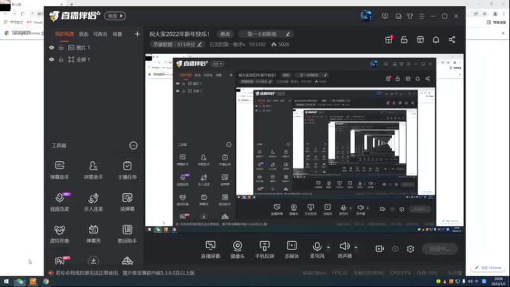Click the T-shirt skin icon in the title bar
Screen dimensions: 510x287
(410, 16)
